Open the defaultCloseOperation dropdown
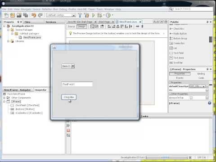This screenshot has width=216, height=162. pyautogui.click(x=197, y=86)
